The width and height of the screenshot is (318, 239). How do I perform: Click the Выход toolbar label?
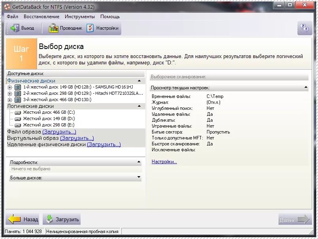(x=28, y=28)
